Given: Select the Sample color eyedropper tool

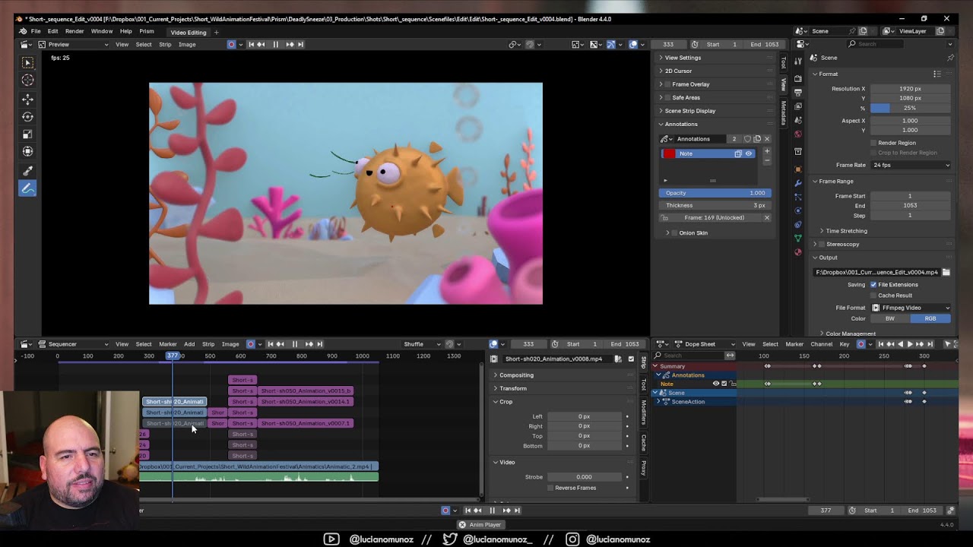Looking at the screenshot, I should [x=27, y=172].
